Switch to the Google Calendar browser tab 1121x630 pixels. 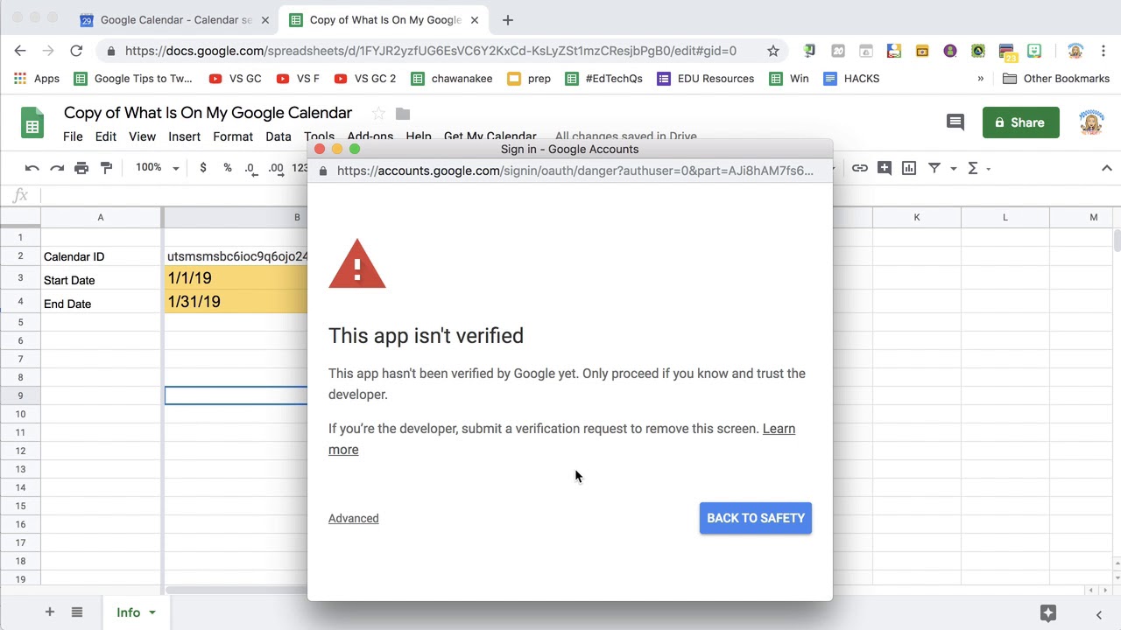point(173,19)
